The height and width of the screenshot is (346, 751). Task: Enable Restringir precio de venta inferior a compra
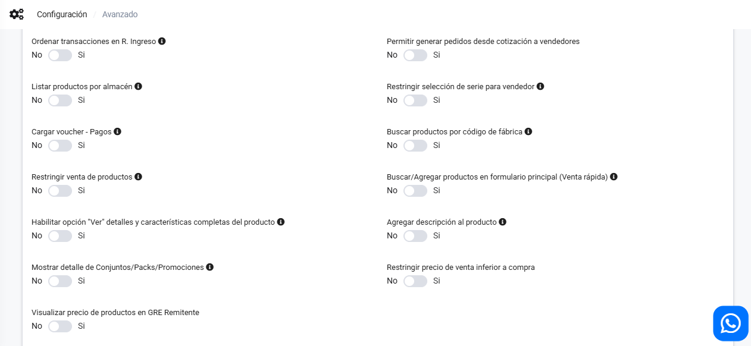(x=415, y=281)
